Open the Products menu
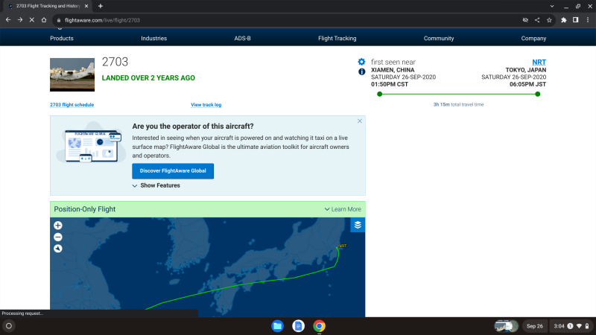 [62, 39]
